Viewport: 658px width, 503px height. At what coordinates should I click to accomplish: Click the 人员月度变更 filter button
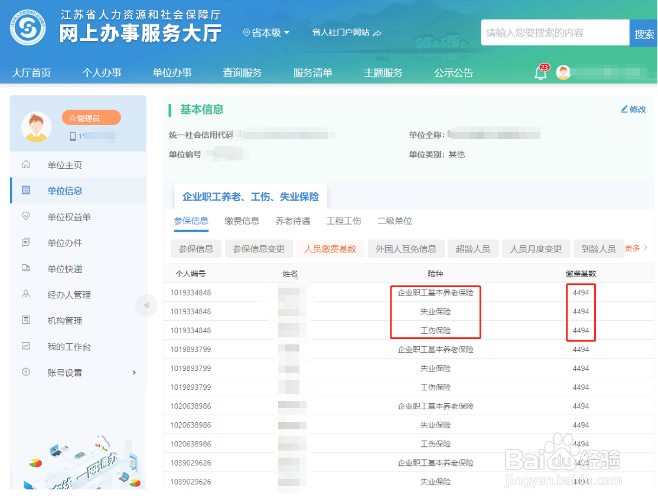[536, 249]
